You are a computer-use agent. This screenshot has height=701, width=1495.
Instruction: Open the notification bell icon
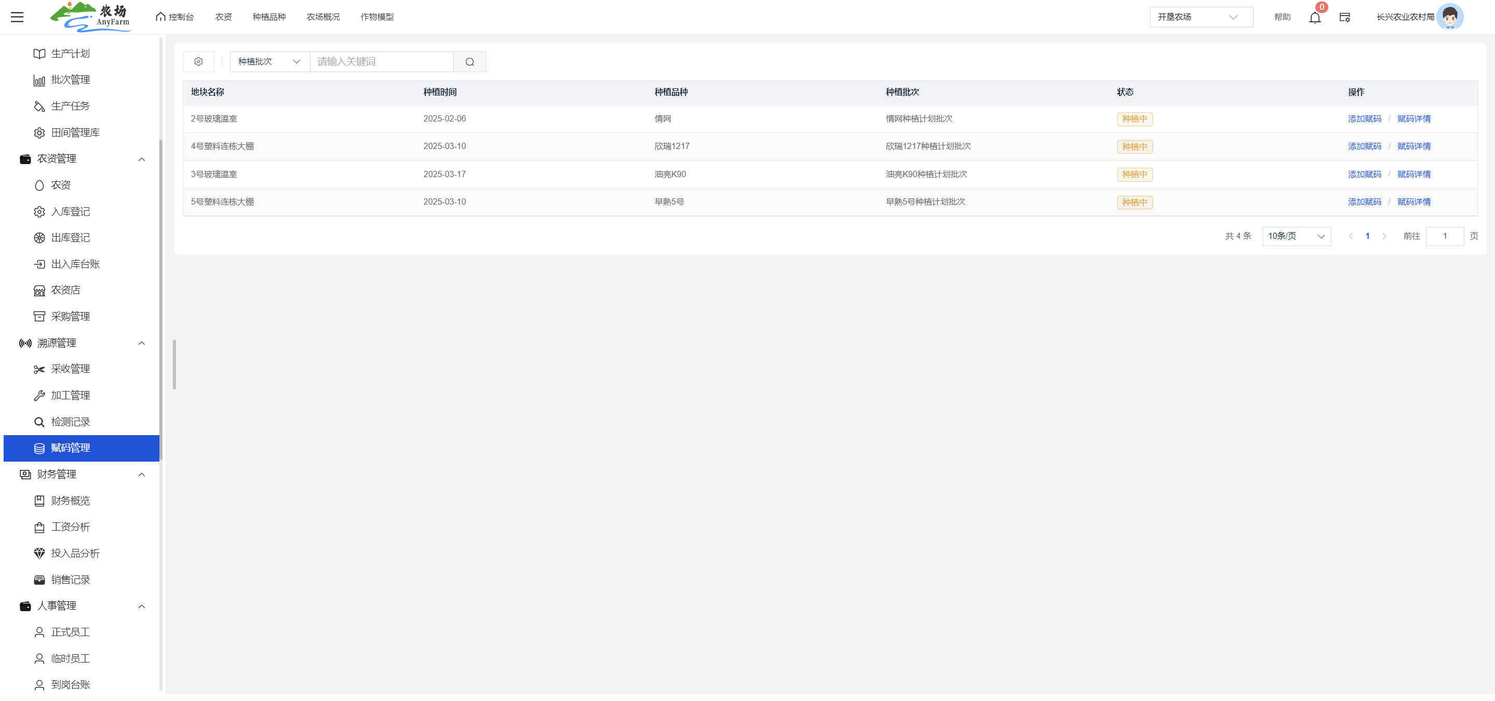pos(1315,18)
